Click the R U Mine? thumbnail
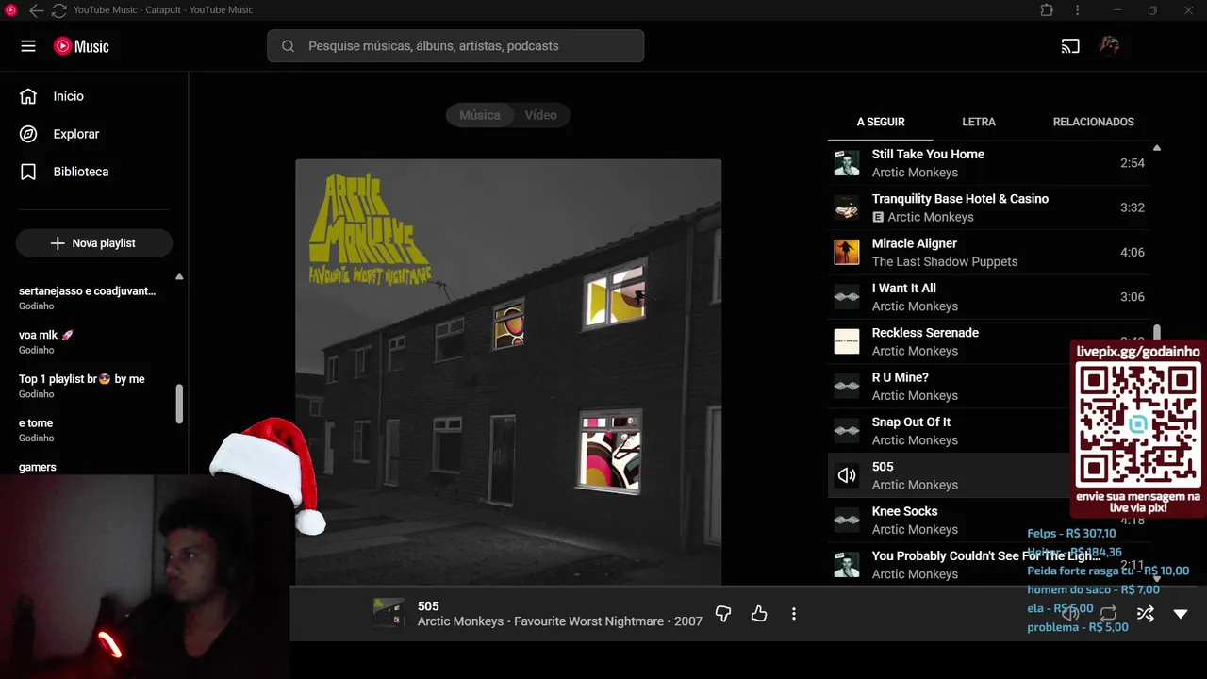 pyautogui.click(x=847, y=386)
